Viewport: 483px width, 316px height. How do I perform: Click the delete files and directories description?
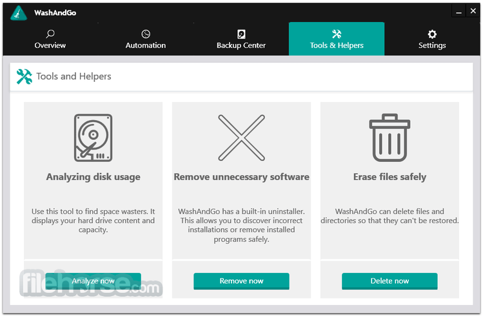389,216
